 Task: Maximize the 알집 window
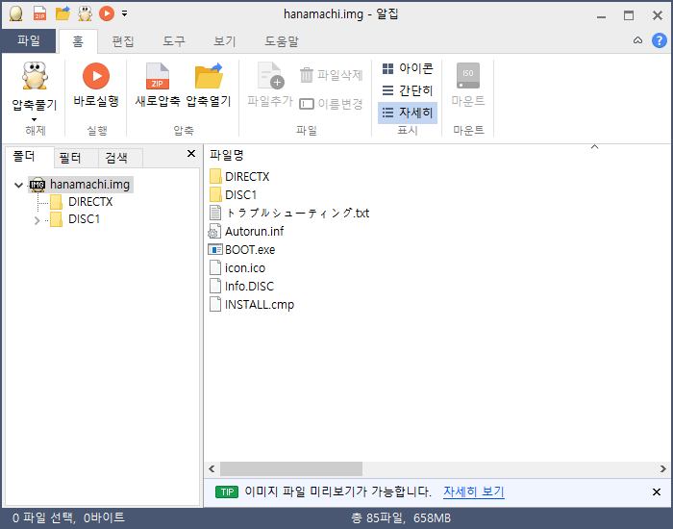coord(629,15)
